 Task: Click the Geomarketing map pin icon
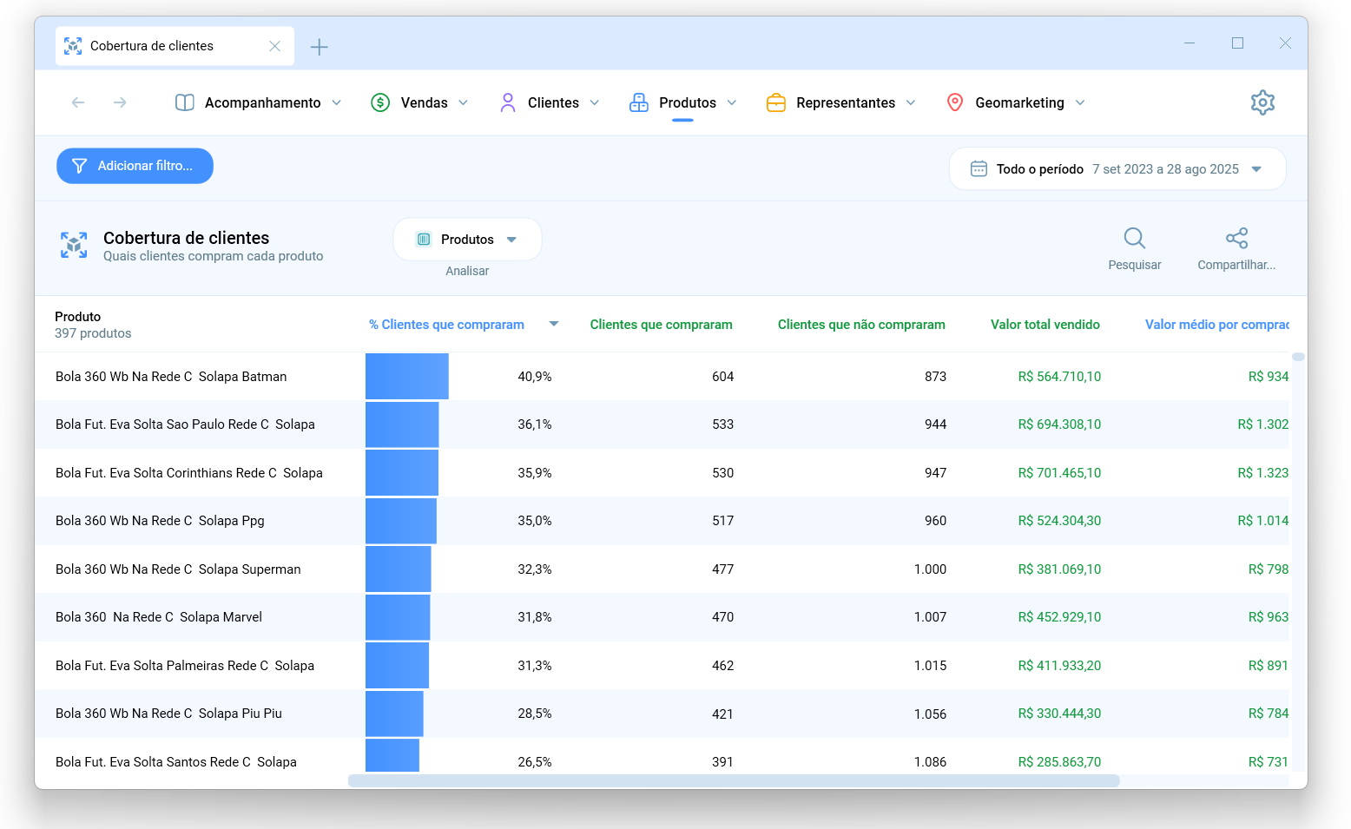[x=955, y=102]
